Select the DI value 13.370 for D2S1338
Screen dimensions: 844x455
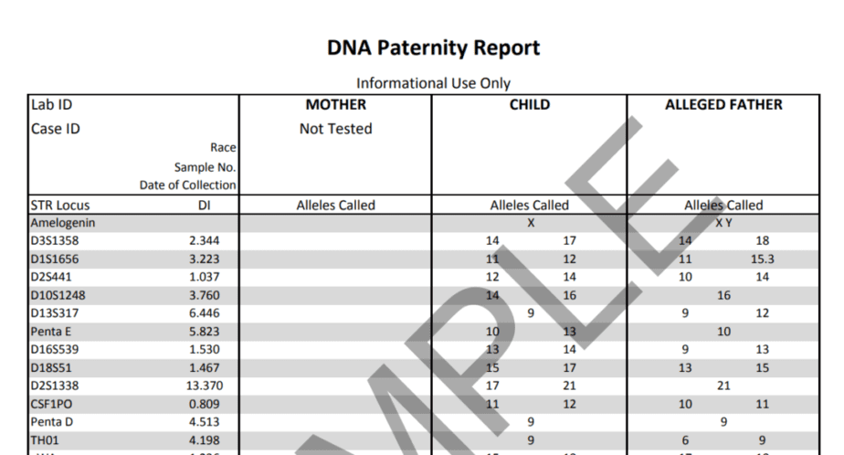(x=205, y=386)
